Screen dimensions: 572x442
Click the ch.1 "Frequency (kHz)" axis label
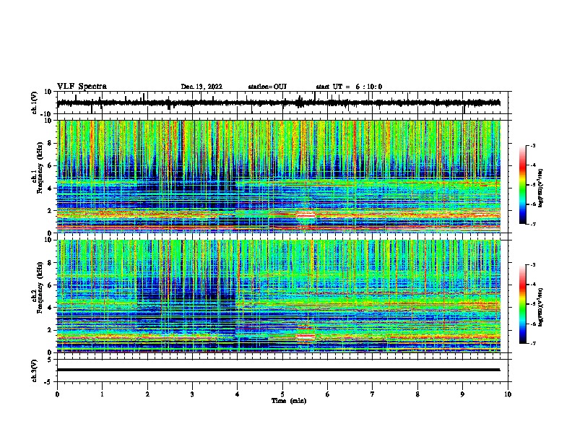[40, 168]
